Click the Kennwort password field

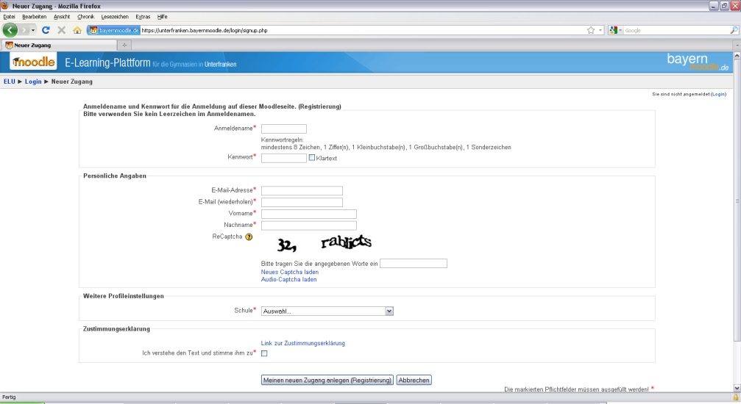[x=283, y=158]
